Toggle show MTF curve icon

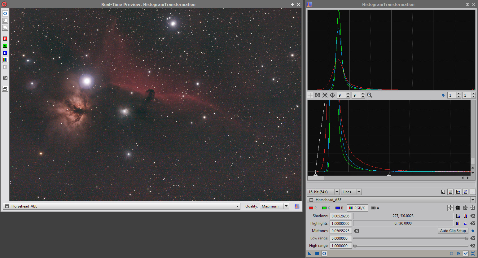pos(466,192)
